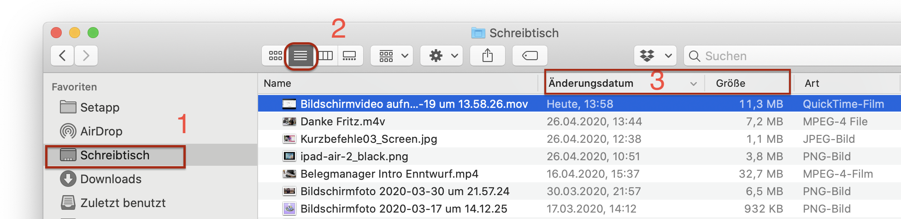Open Zuletzt benutzt in sidebar
Image resolution: width=901 pixels, height=219 pixels.
click(x=123, y=203)
